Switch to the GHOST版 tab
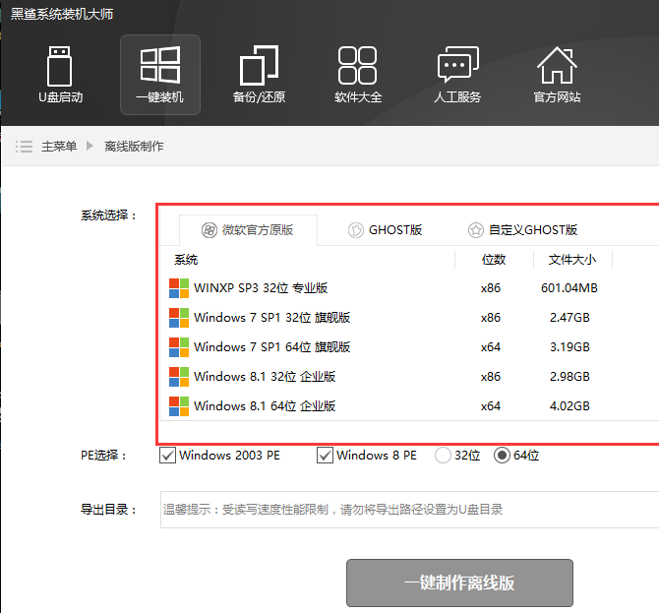 (x=385, y=230)
